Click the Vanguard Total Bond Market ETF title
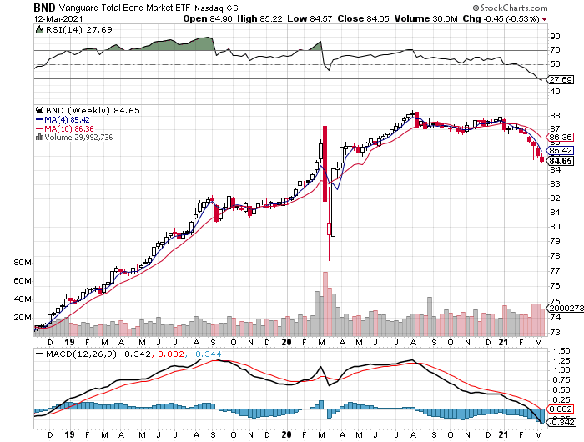The width and height of the screenshot is (584, 442). point(125,8)
